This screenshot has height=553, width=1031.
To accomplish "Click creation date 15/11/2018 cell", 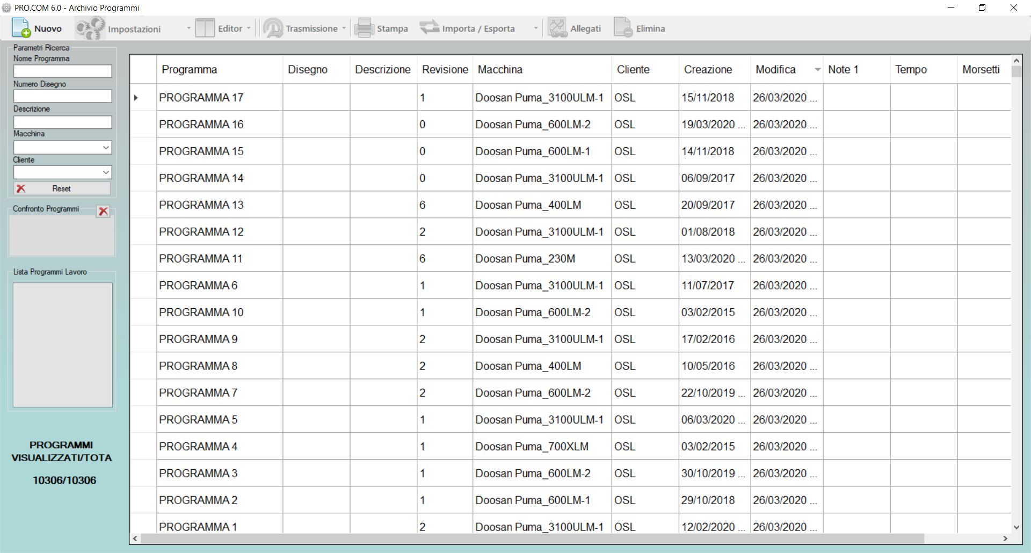I will tap(714, 97).
